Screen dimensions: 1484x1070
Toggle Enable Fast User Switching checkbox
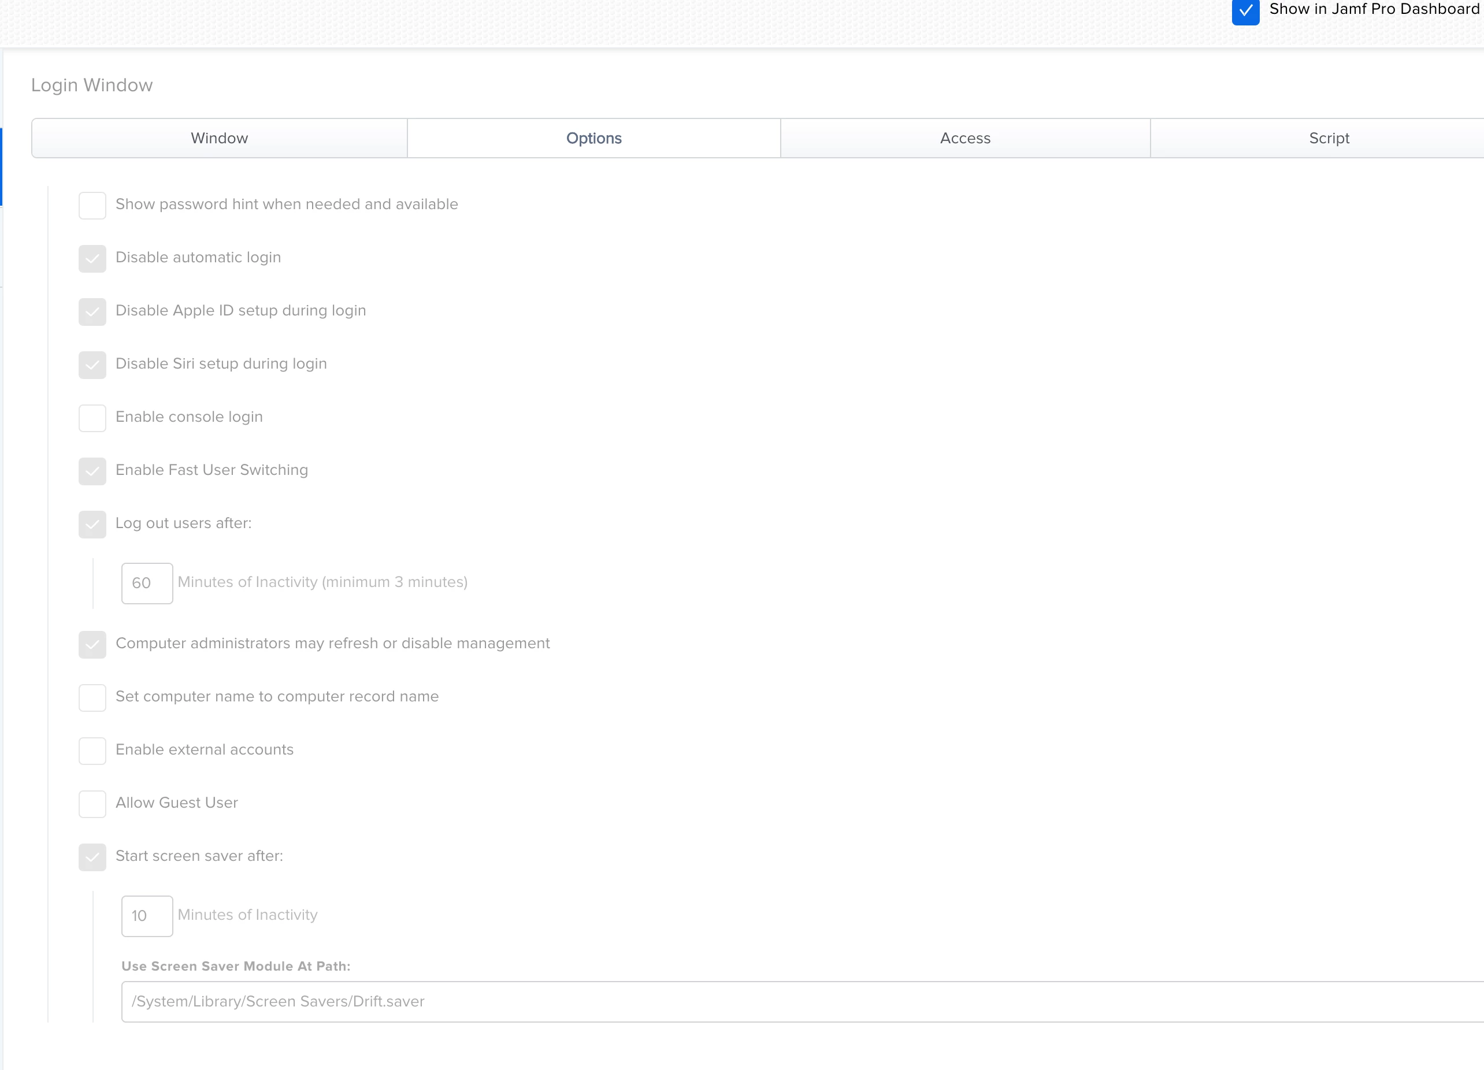tap(92, 471)
